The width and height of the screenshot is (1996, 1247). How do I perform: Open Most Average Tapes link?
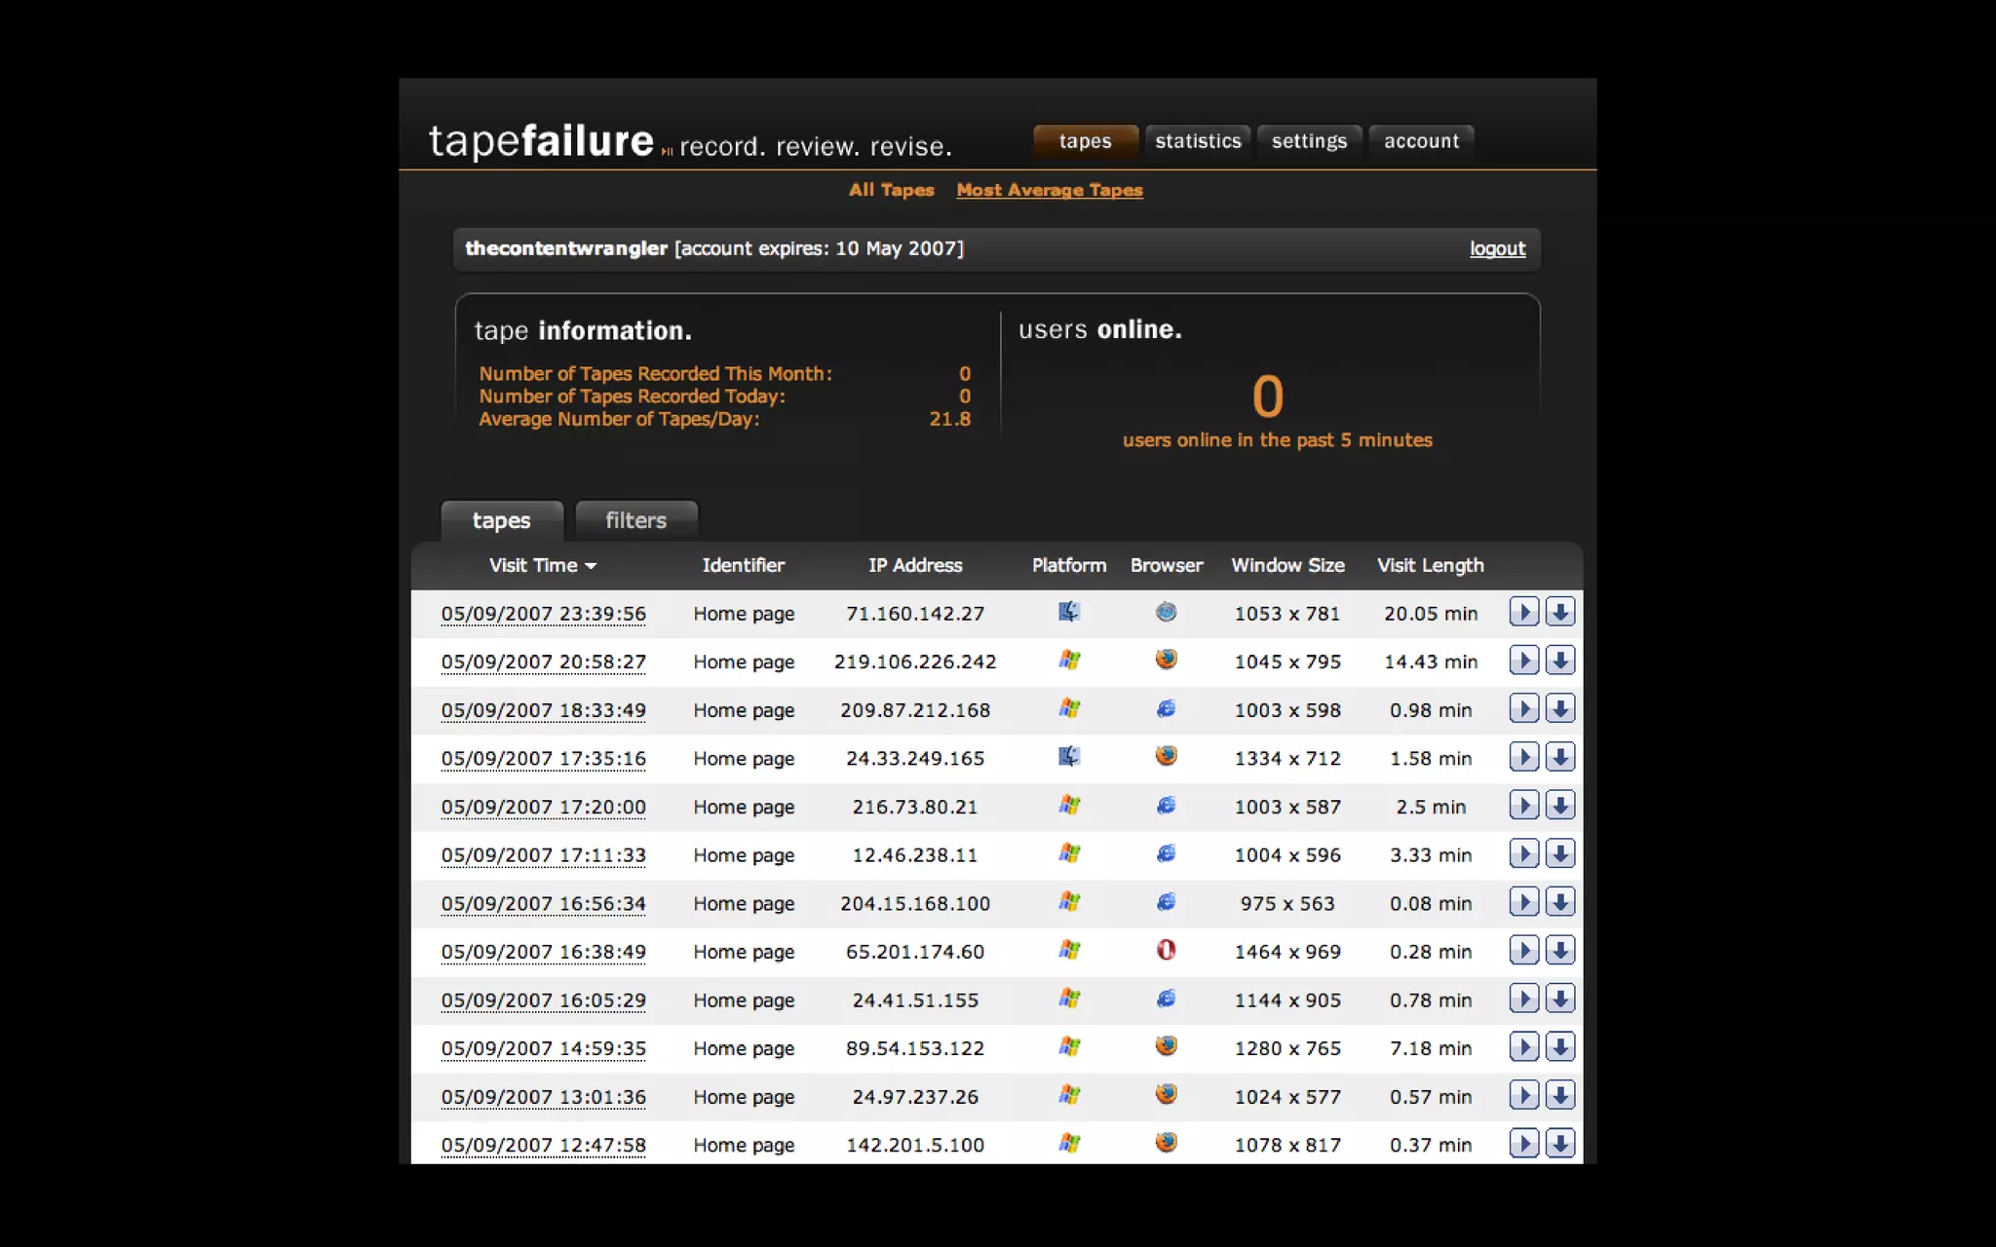(1049, 190)
